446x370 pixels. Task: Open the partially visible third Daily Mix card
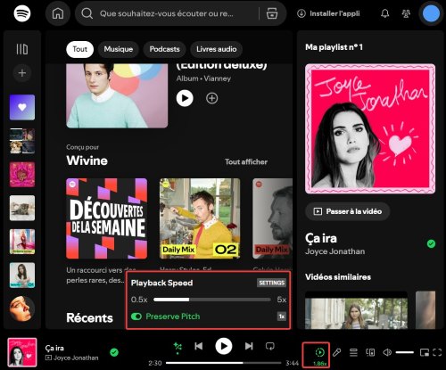(x=272, y=218)
